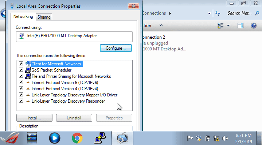Click the power plug tray icon
Viewport: 262px width, 145px height.
(207, 138)
